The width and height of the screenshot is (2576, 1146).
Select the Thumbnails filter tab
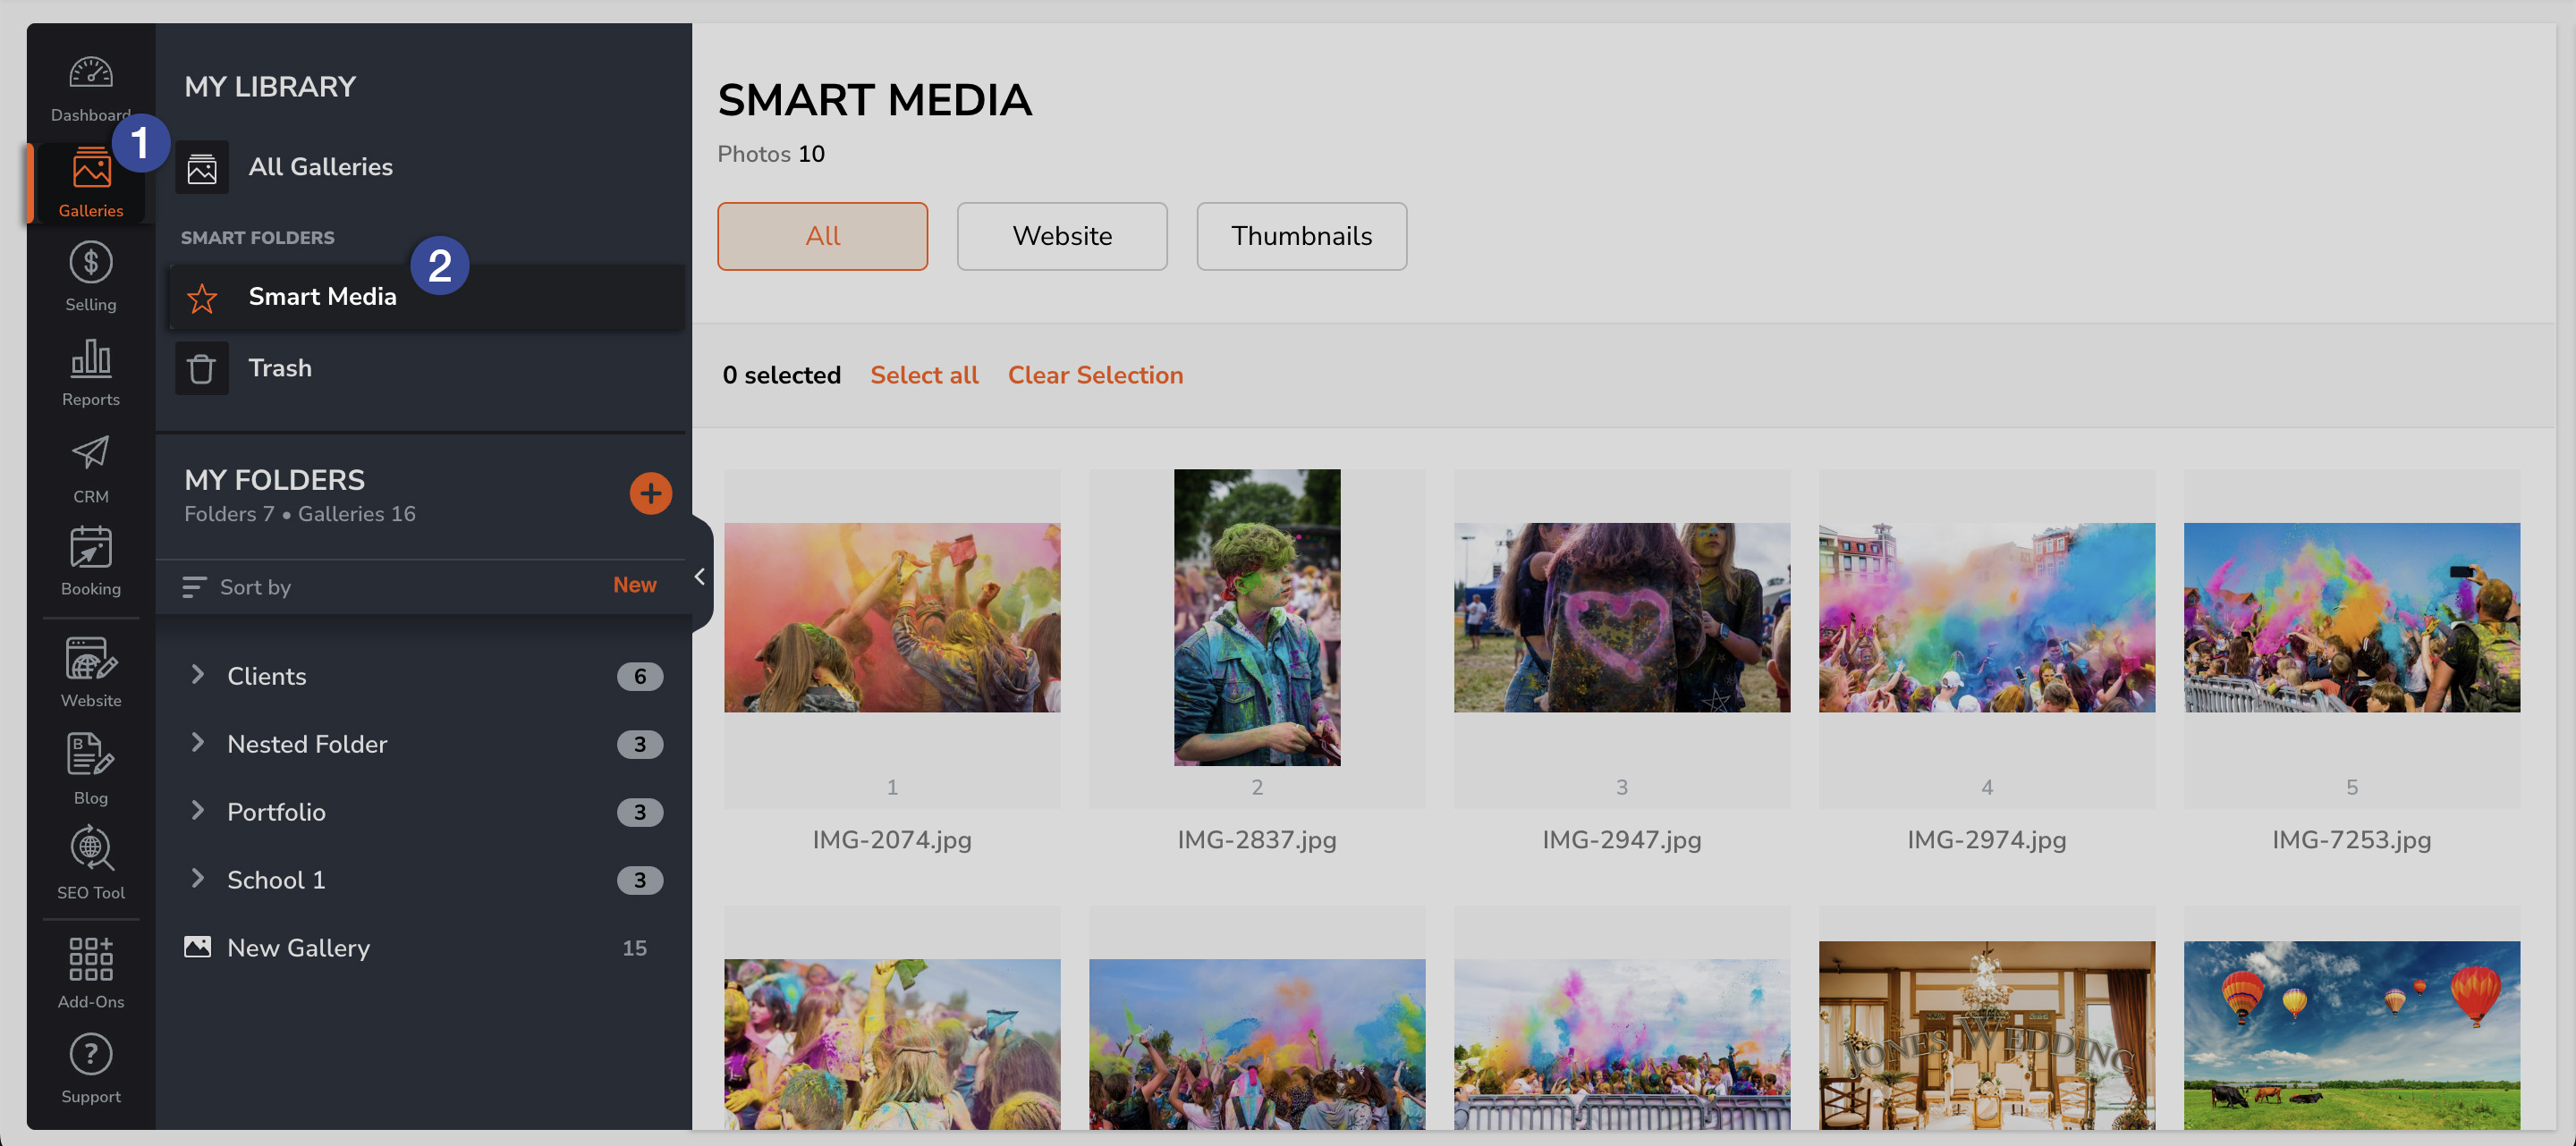point(1301,236)
